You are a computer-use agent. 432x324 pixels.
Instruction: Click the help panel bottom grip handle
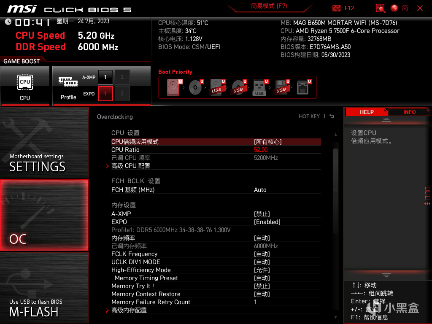[386, 275]
